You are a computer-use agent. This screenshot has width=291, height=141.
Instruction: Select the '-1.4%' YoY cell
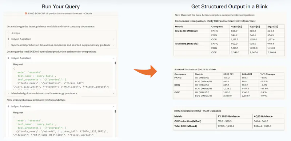271,92
